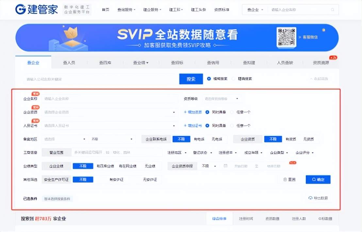Toggle the 有电话 phone filter option

(x=200, y=139)
